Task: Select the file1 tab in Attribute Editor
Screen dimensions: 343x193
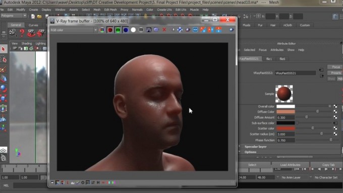Action: point(269,59)
